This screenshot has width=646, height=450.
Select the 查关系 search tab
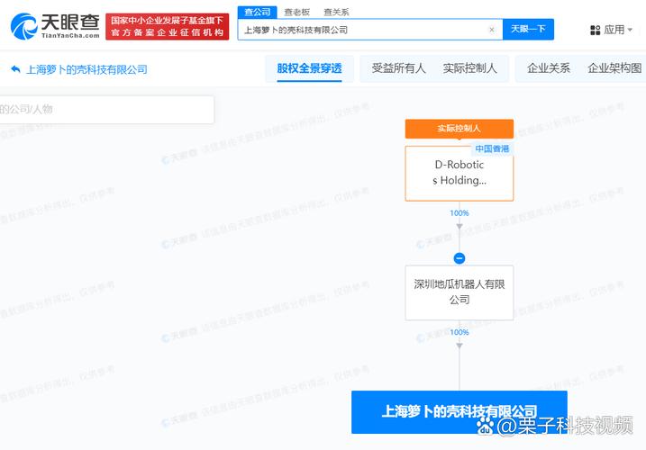click(x=336, y=13)
